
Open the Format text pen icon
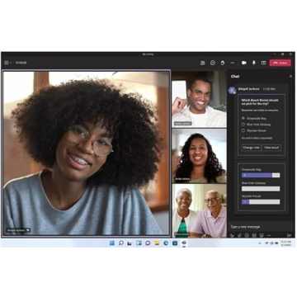(232, 235)
